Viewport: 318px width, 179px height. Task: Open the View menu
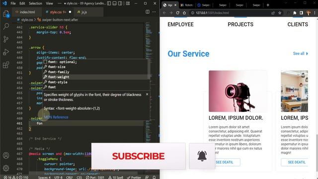pos(49,3)
